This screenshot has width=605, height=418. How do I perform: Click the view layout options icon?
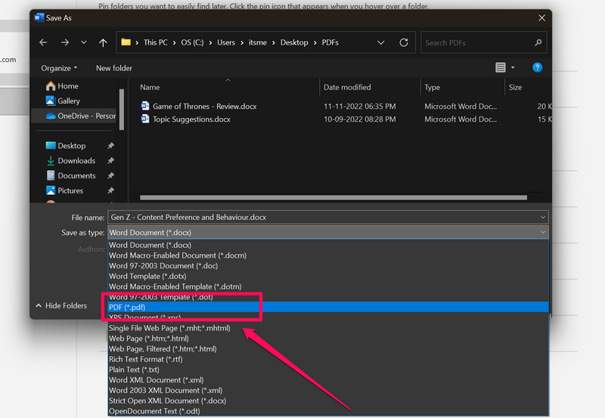point(501,68)
